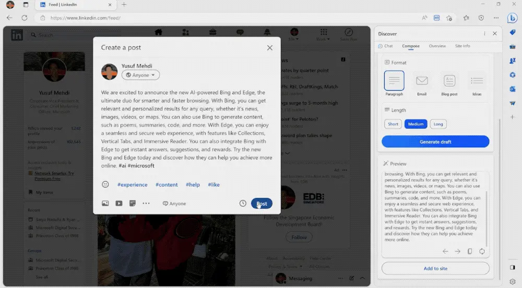The width and height of the screenshot is (522, 288).
Task: Add a document to the post
Action: pyautogui.click(x=133, y=203)
